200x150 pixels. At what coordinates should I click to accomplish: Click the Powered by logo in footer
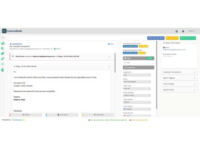point(19,120)
